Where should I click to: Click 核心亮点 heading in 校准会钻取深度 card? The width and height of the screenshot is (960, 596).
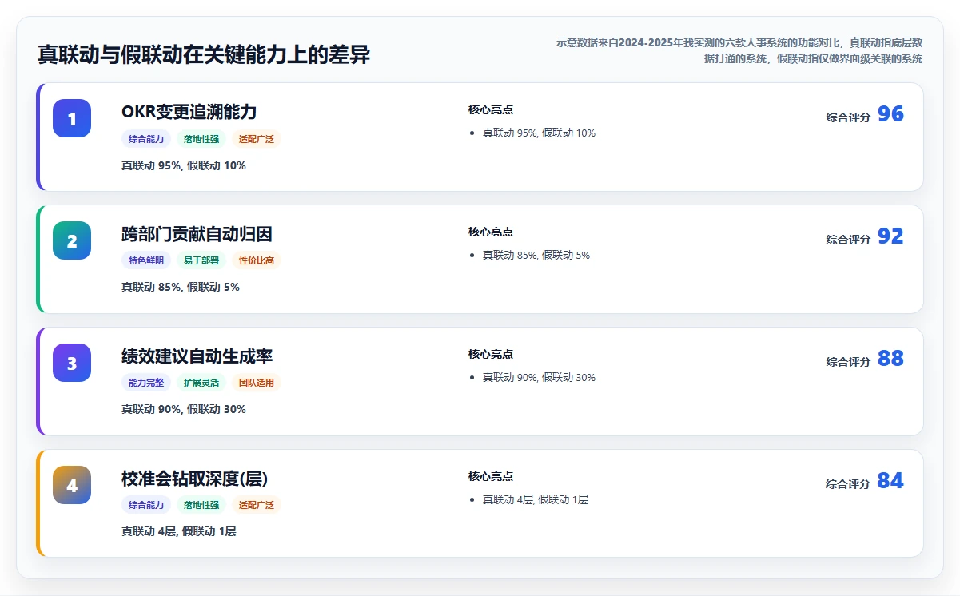tap(491, 477)
